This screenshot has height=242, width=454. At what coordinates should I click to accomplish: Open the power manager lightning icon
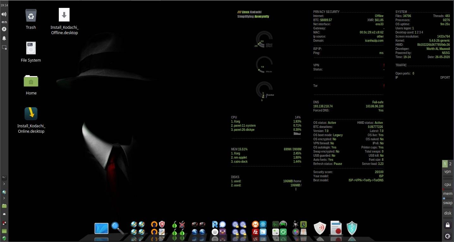click(4, 29)
